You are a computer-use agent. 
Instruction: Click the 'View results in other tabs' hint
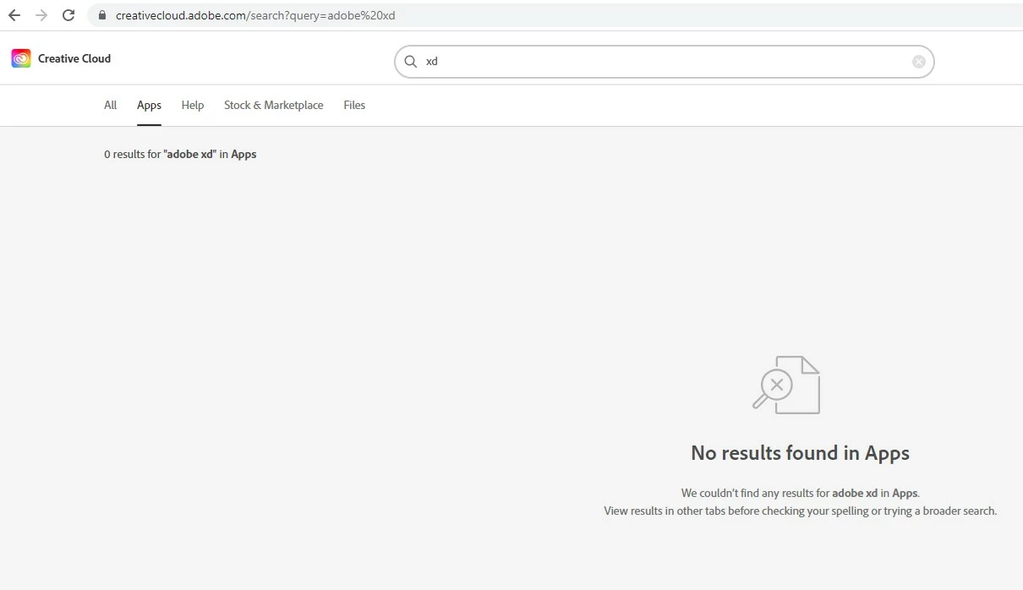[800, 511]
